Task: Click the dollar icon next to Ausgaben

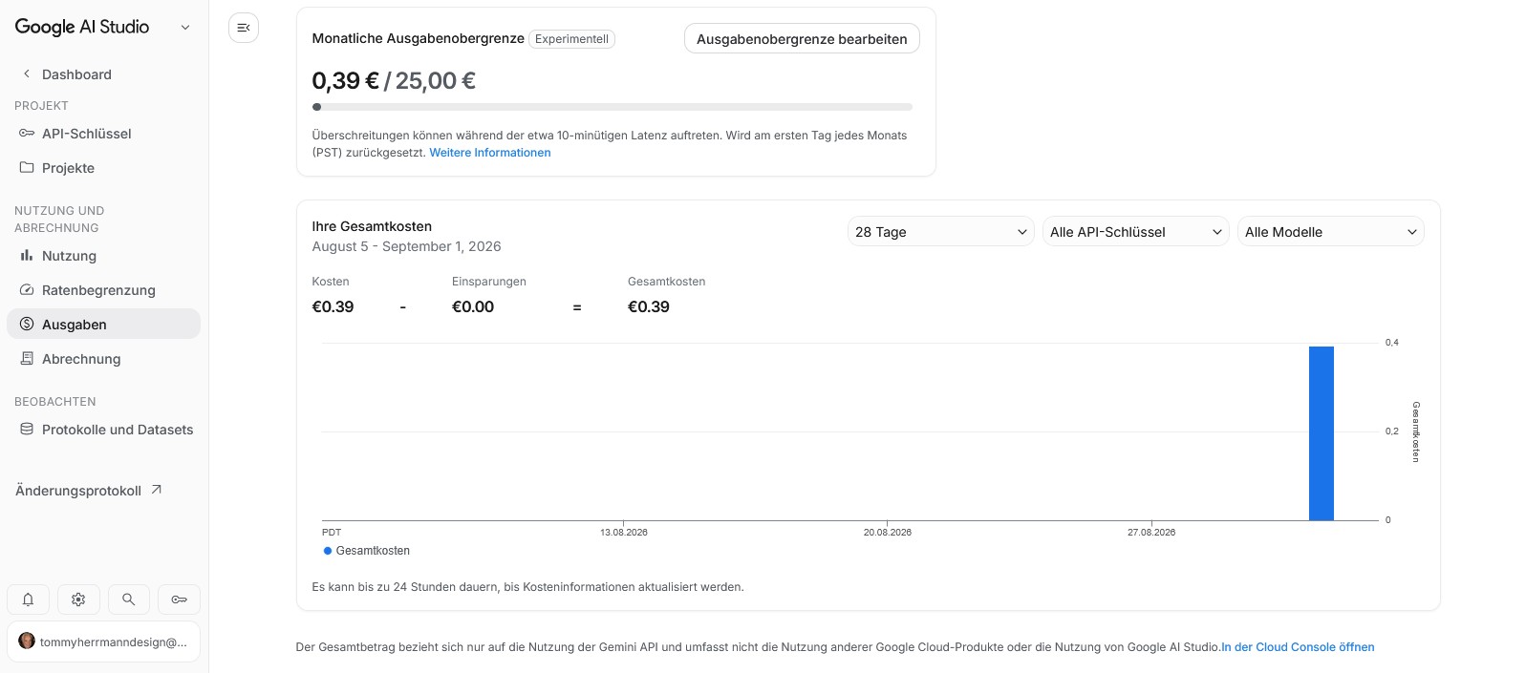Action: (x=27, y=324)
